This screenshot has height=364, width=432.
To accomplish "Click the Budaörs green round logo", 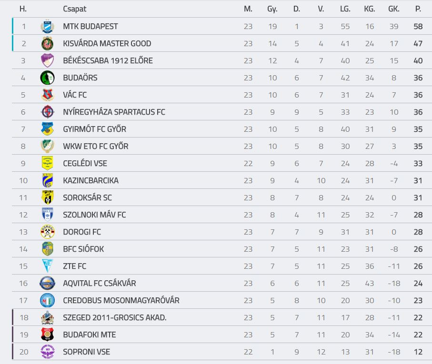I will click(47, 78).
